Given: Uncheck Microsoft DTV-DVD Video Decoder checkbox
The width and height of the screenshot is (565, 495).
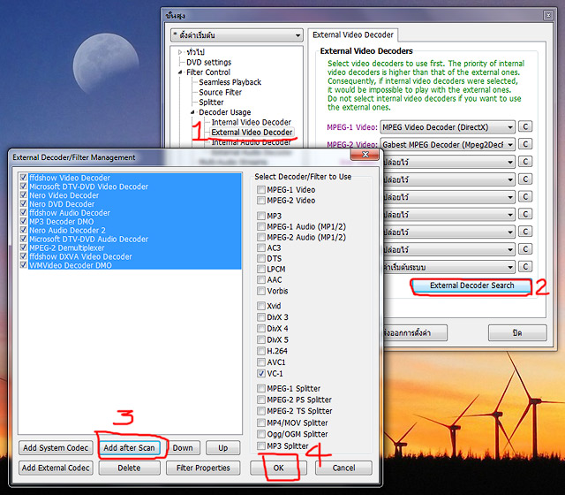Looking at the screenshot, I should pyautogui.click(x=24, y=187).
